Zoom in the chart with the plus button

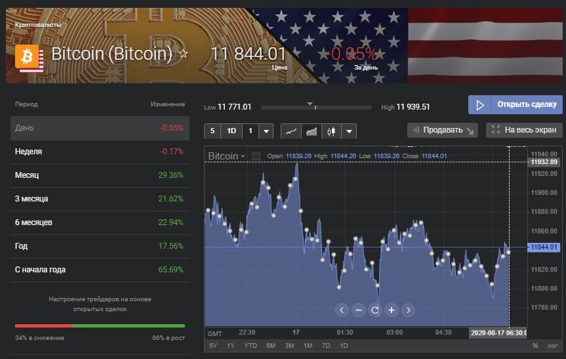[x=392, y=310]
